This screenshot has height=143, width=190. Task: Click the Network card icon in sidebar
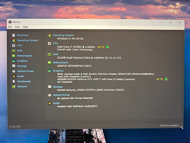point(14,87)
